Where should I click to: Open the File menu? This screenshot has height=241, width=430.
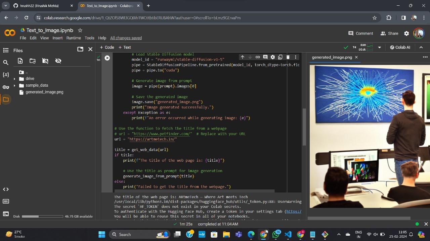coord(23,38)
